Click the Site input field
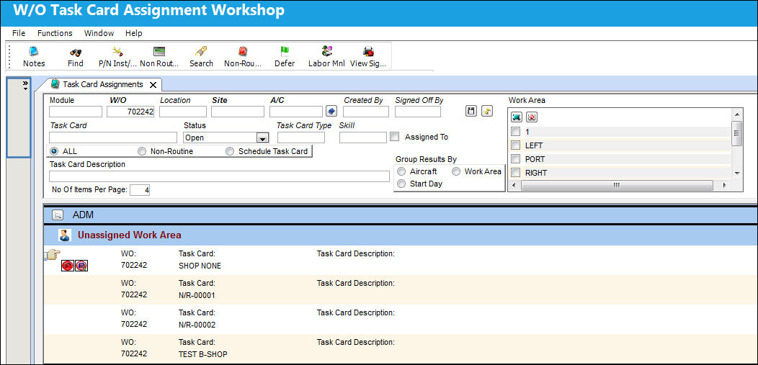The image size is (758, 365). point(238,112)
